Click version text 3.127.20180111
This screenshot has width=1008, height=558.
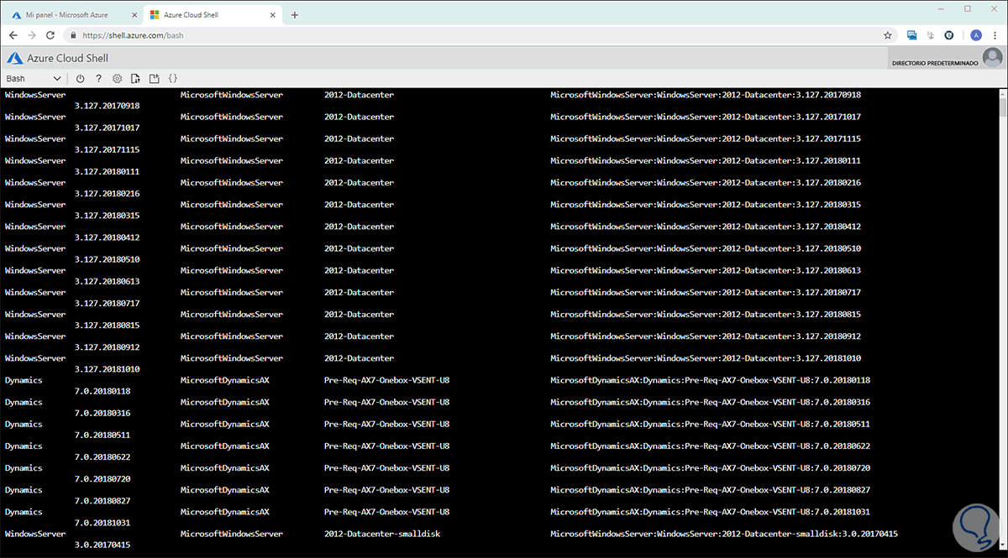pyautogui.click(x=107, y=171)
